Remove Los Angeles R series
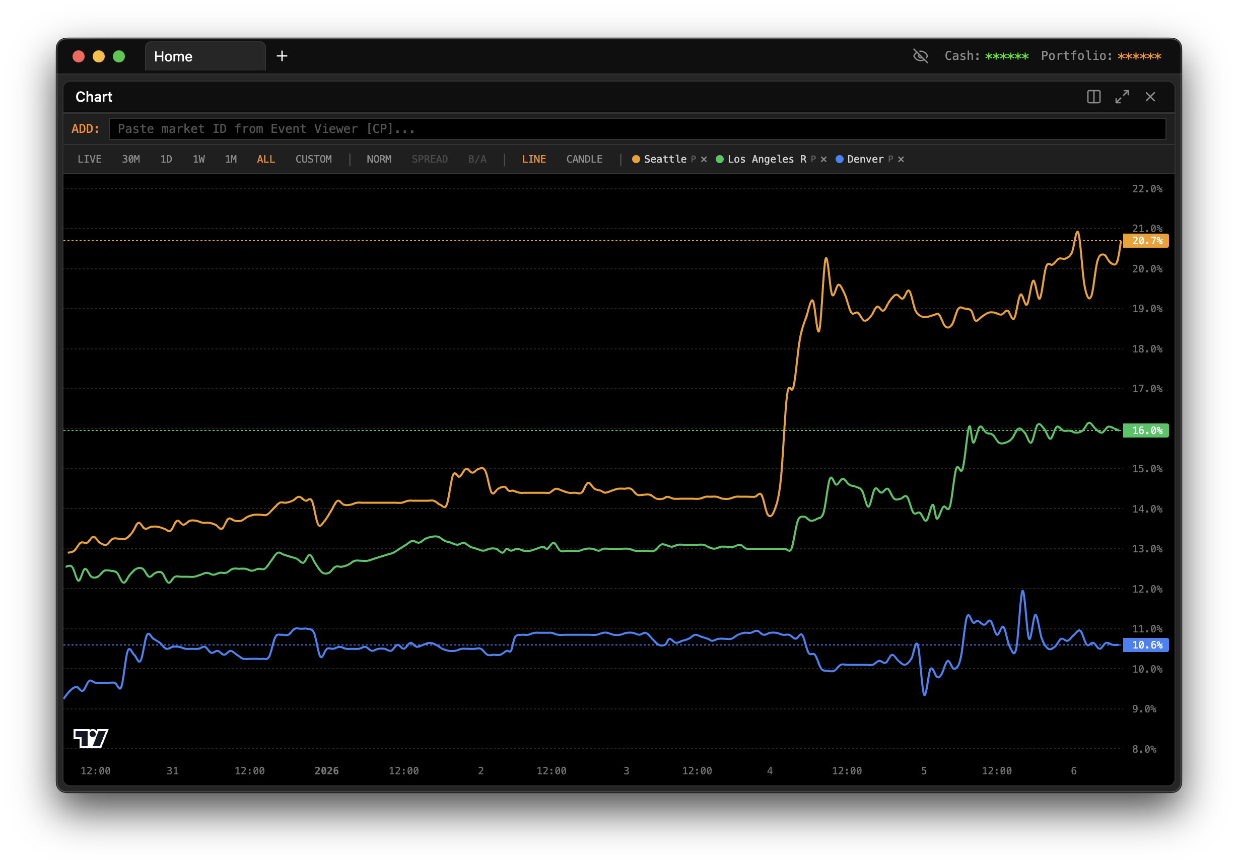The height and width of the screenshot is (867, 1238). coord(823,160)
